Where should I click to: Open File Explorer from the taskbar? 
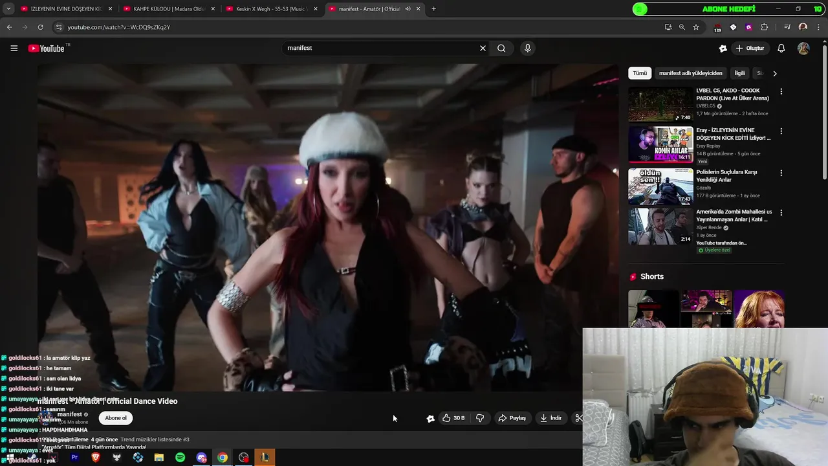159,458
